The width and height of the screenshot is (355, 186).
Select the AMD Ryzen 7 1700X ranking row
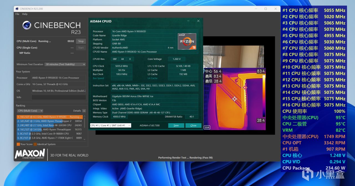pyautogui.click(x=50, y=138)
